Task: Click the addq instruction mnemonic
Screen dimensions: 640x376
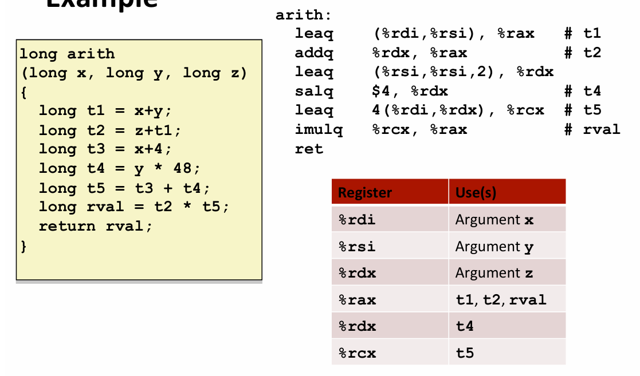Action: (313, 53)
